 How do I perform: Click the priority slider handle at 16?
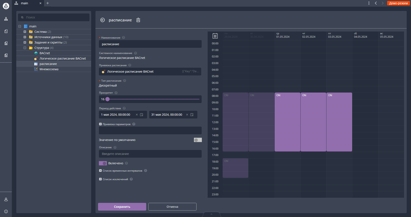pyautogui.click(x=107, y=99)
